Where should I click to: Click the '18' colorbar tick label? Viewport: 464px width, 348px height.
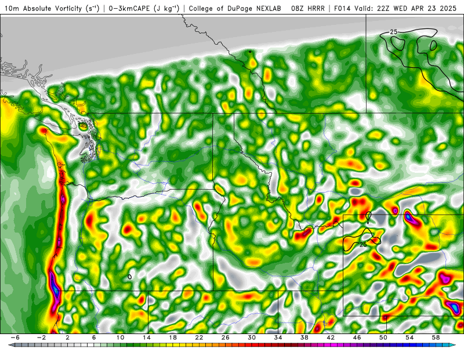pyautogui.click(x=173, y=338)
